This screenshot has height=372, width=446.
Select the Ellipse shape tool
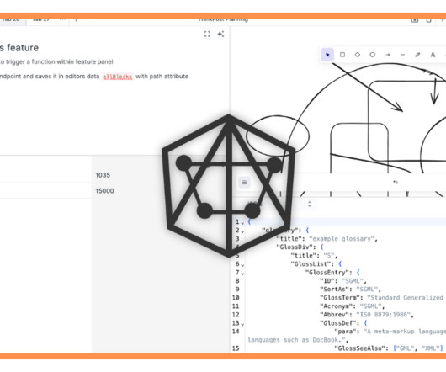(x=372, y=55)
